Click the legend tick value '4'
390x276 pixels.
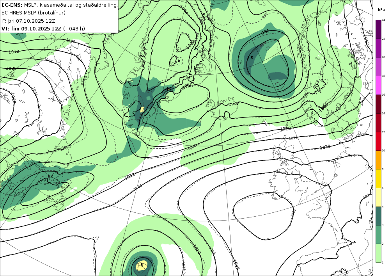click(383, 207)
